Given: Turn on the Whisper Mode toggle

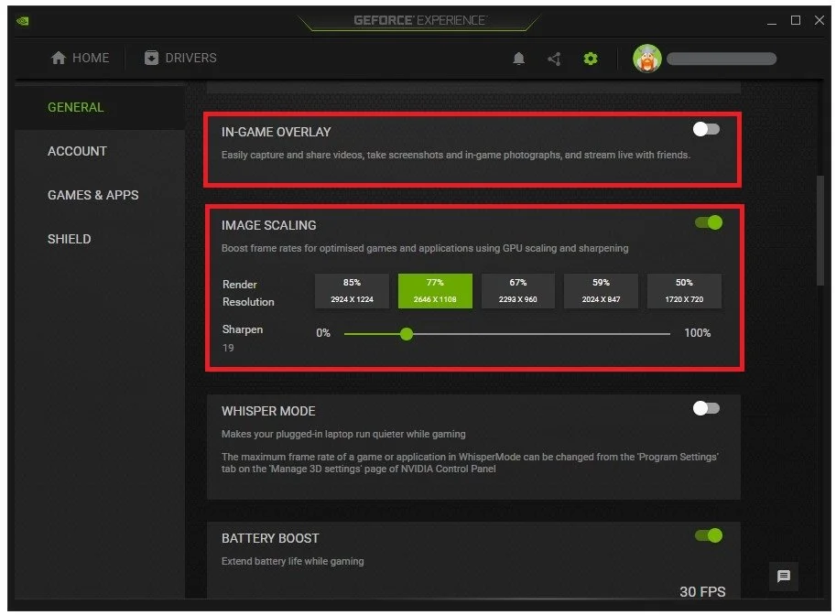Looking at the screenshot, I should tap(706, 408).
